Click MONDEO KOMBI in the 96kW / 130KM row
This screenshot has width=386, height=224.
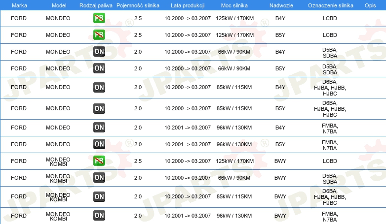click(58, 216)
